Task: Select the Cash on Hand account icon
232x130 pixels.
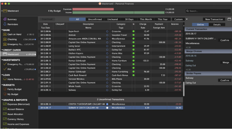Action: click(4, 34)
